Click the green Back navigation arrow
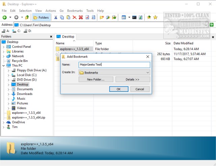The width and height of the screenshot is (216, 166). (x=5, y=17)
